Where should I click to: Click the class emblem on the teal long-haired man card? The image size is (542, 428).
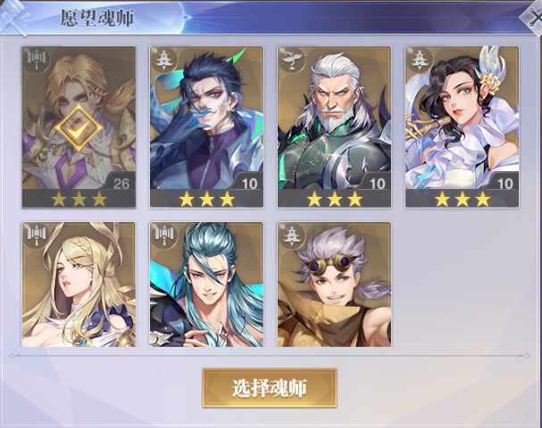coord(163,235)
